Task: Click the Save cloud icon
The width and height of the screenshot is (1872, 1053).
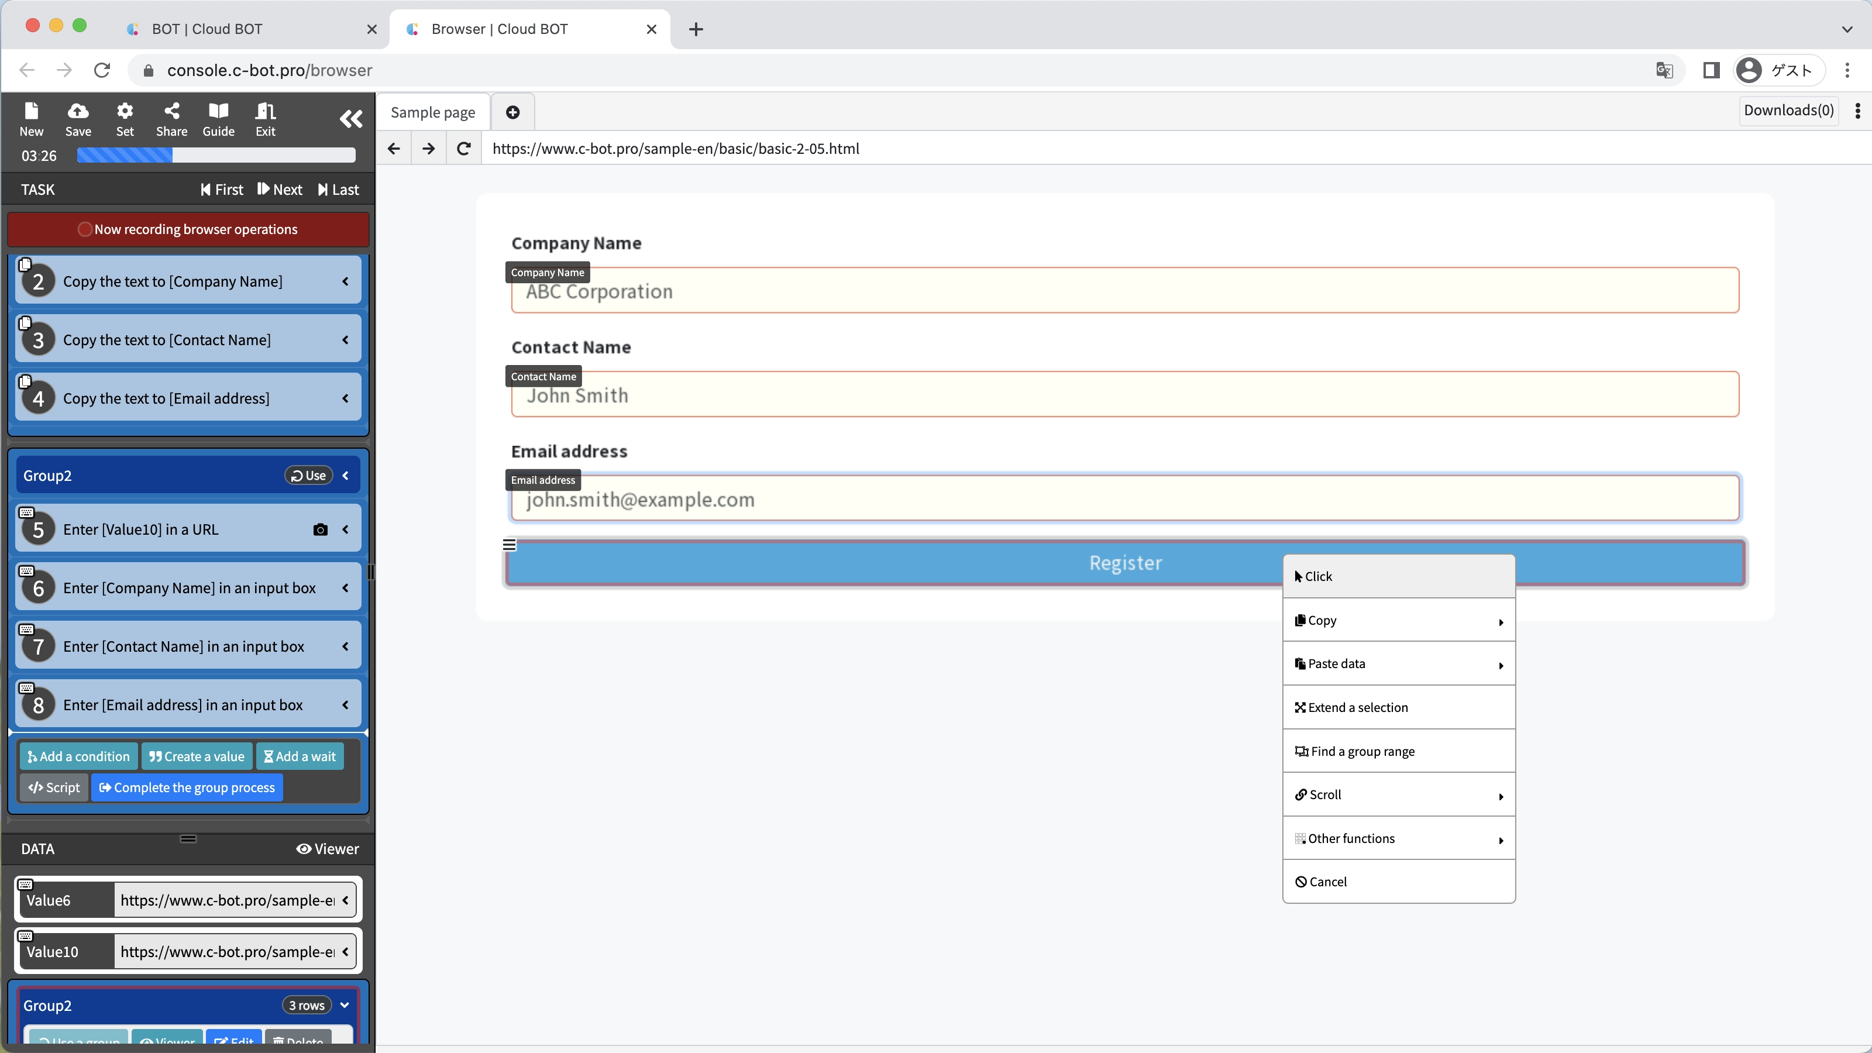Action: [x=78, y=119]
